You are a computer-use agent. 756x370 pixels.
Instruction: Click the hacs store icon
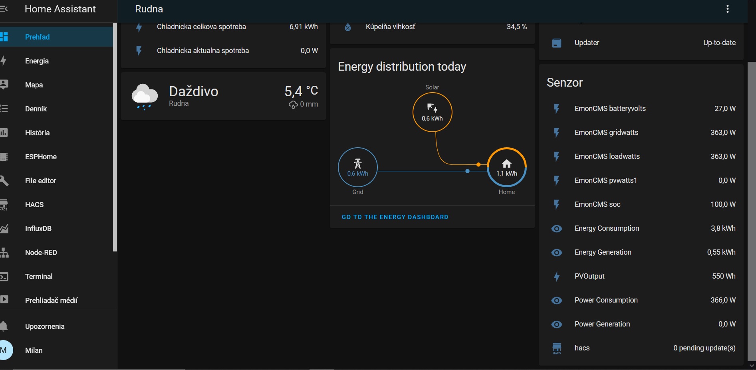point(557,348)
